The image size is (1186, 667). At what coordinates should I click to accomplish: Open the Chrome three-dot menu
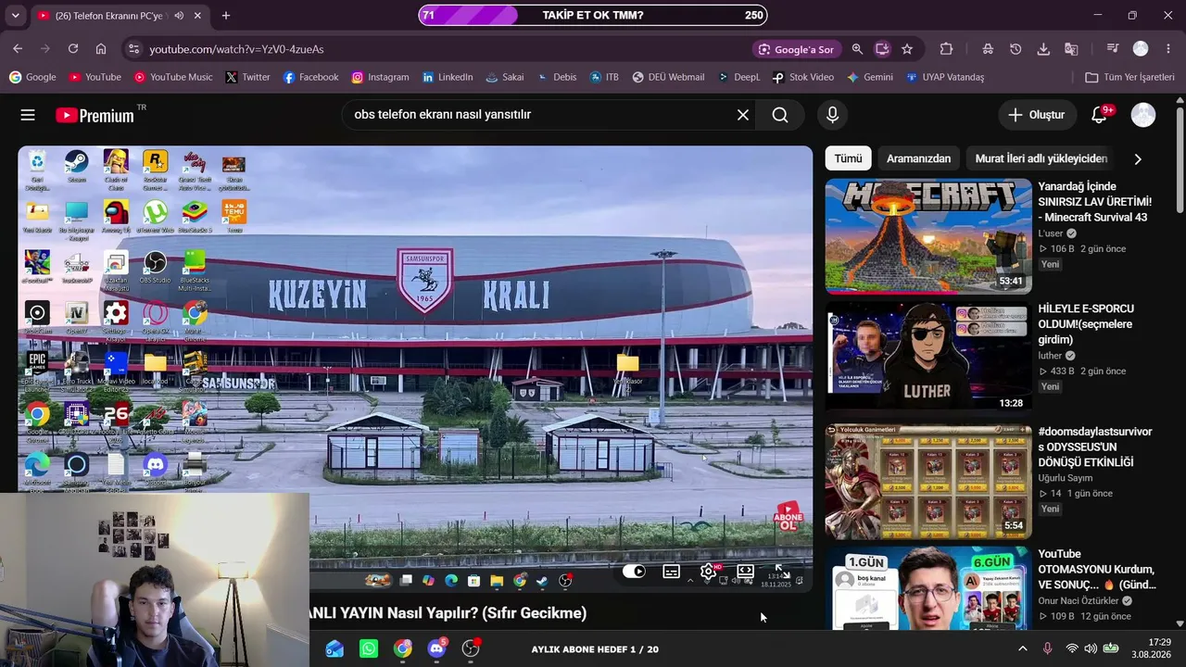pyautogui.click(x=1167, y=49)
